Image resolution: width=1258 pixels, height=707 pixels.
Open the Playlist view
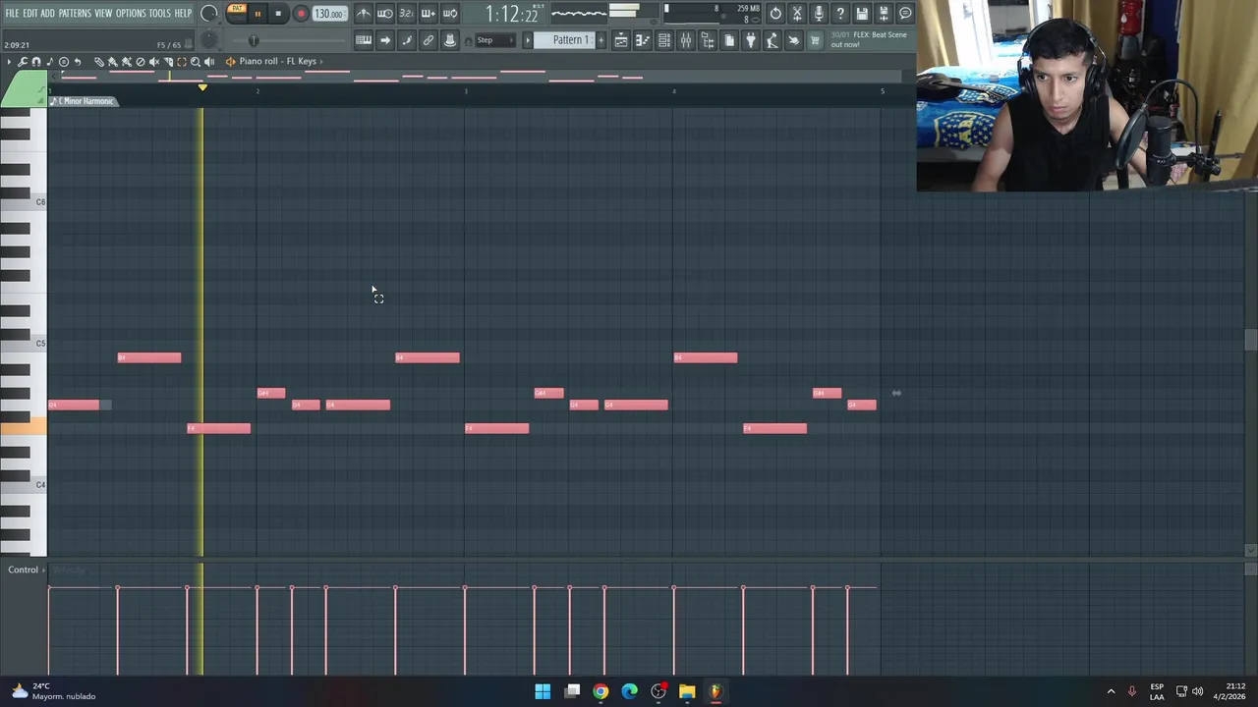pyautogui.click(x=620, y=40)
